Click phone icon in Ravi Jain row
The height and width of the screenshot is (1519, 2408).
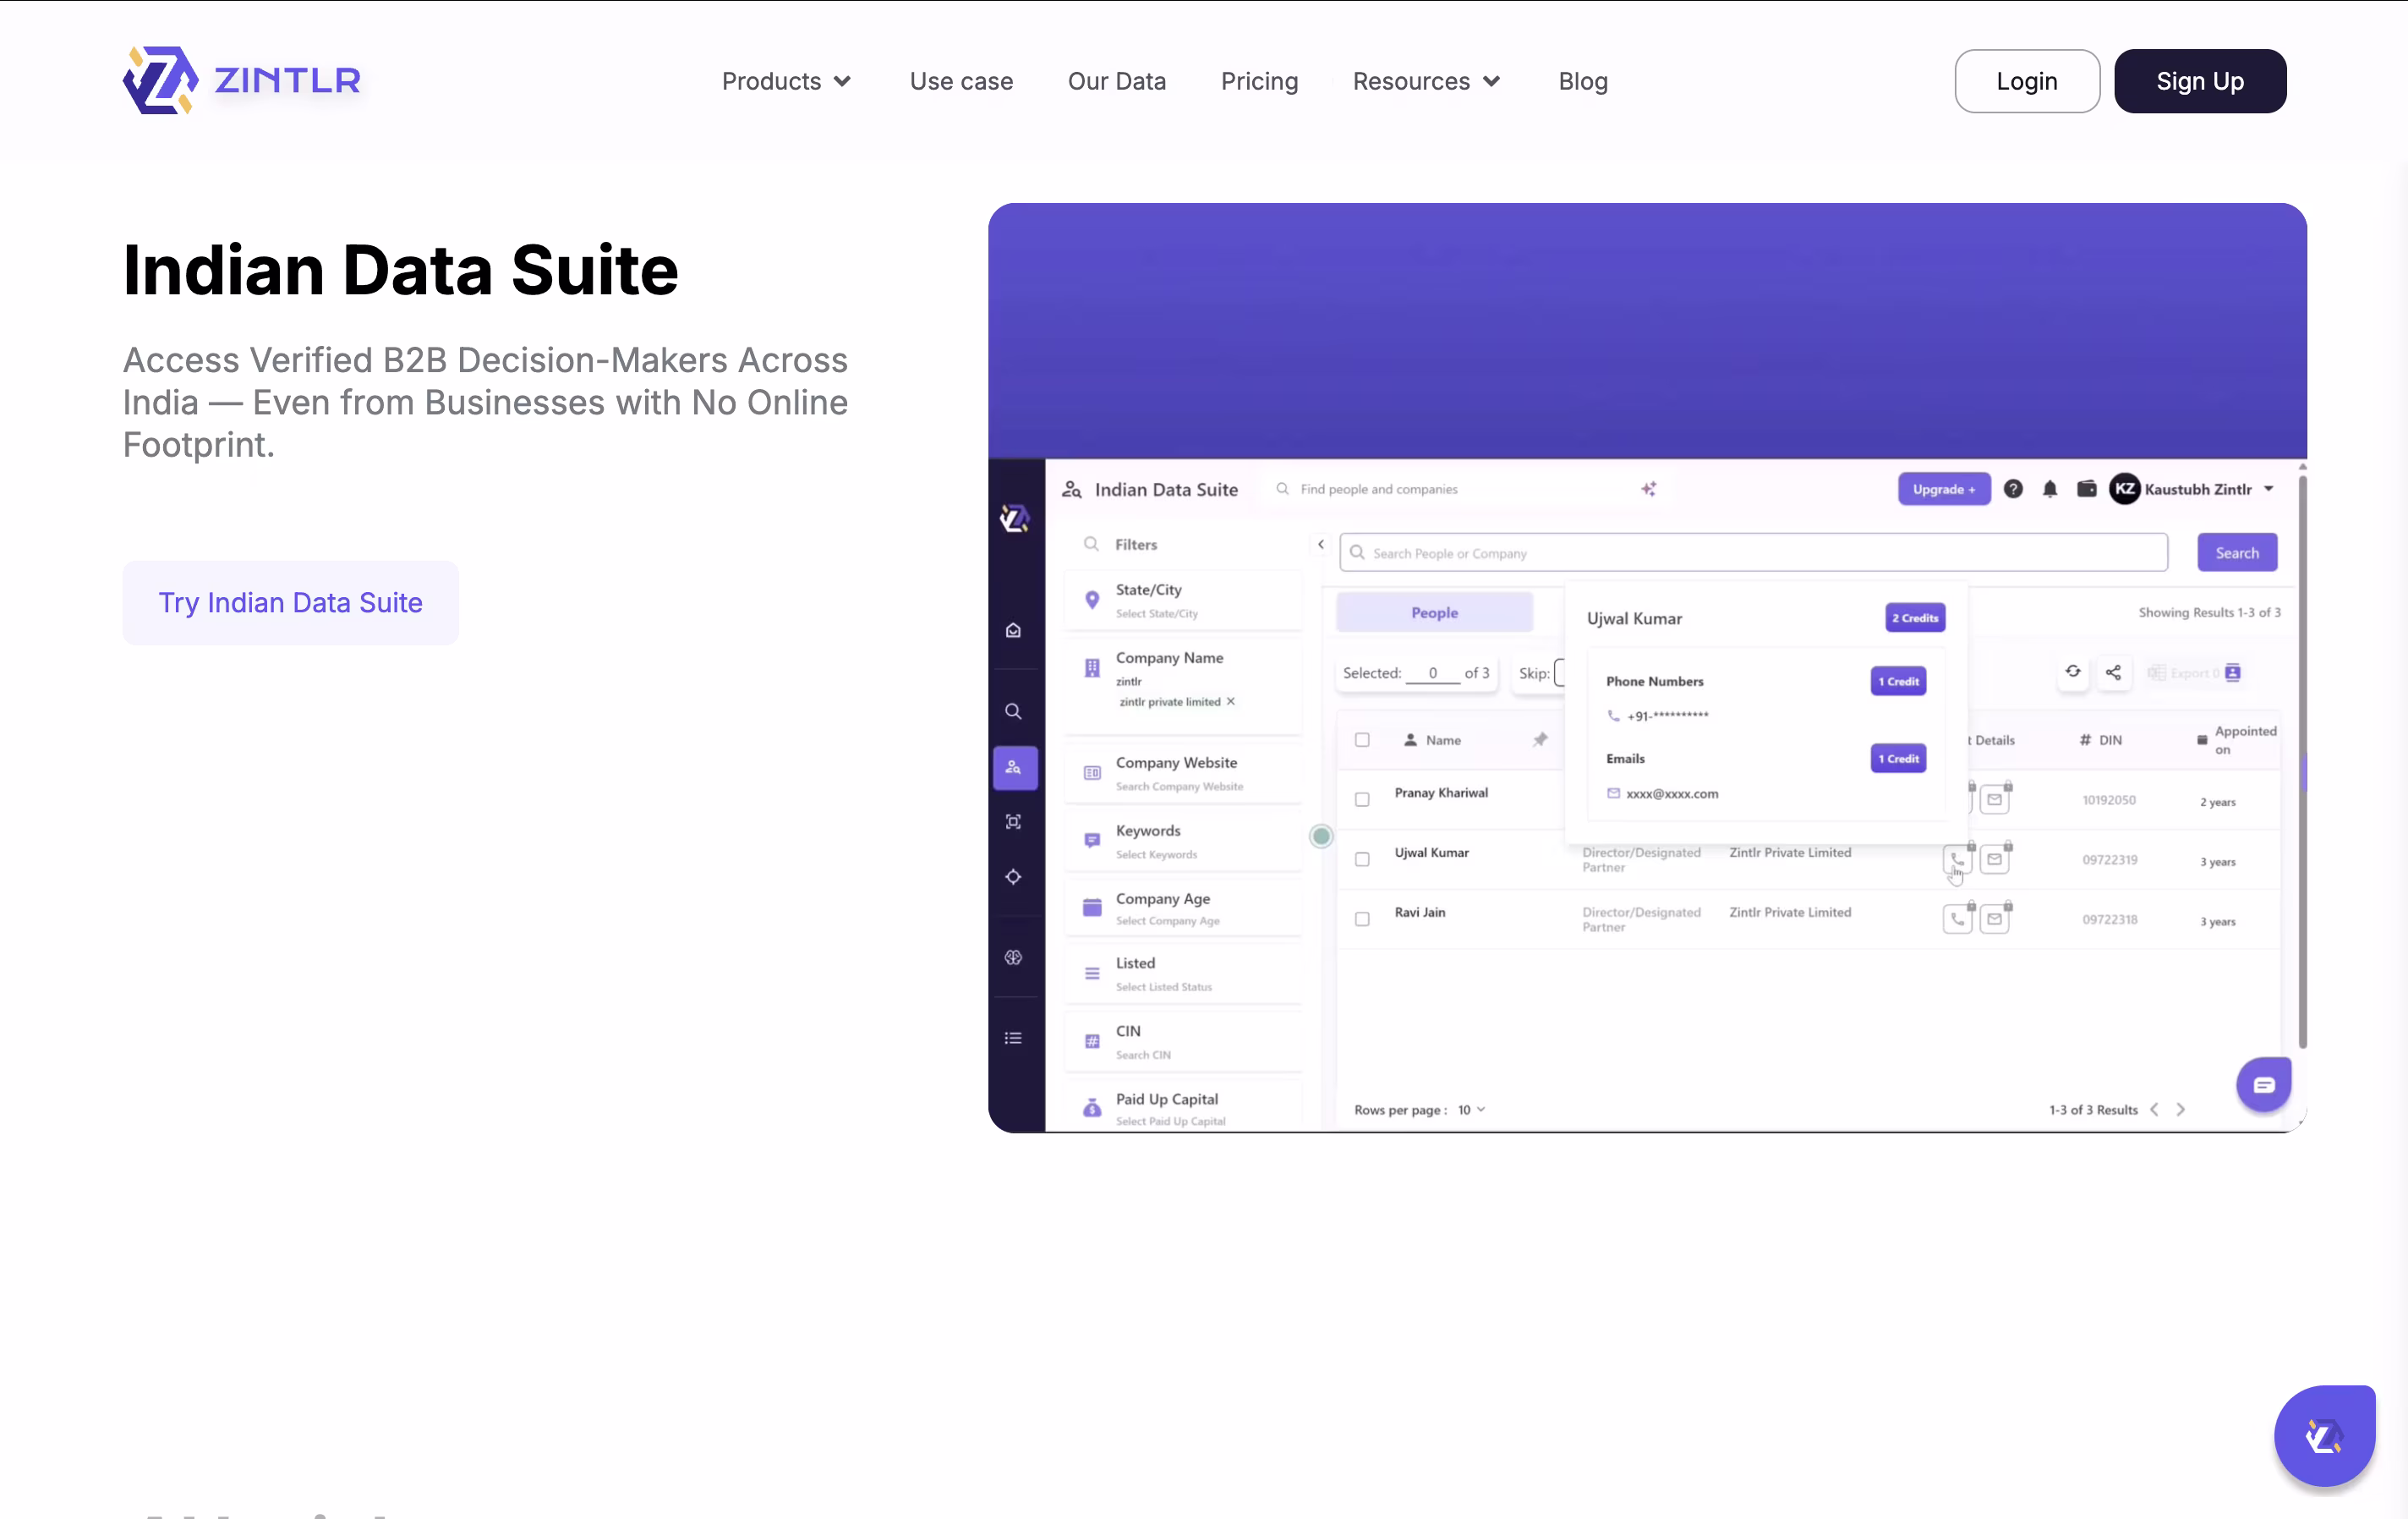click(x=1957, y=919)
